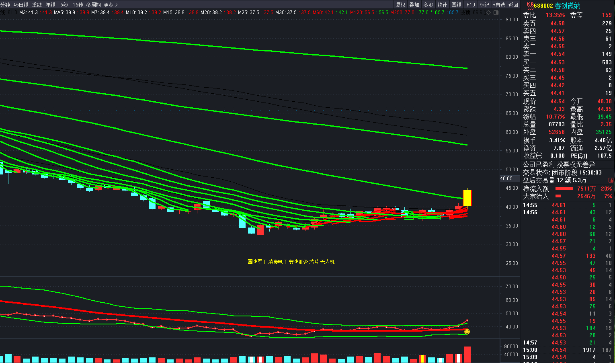Click 卖四 ask price 44.57
The image size is (615, 363).
click(558, 31)
